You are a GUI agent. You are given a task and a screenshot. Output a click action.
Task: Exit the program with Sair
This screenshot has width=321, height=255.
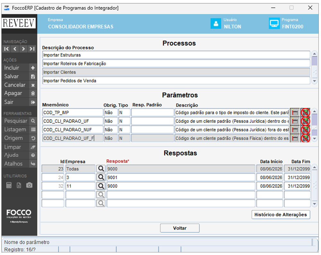pyautogui.click(x=20, y=102)
